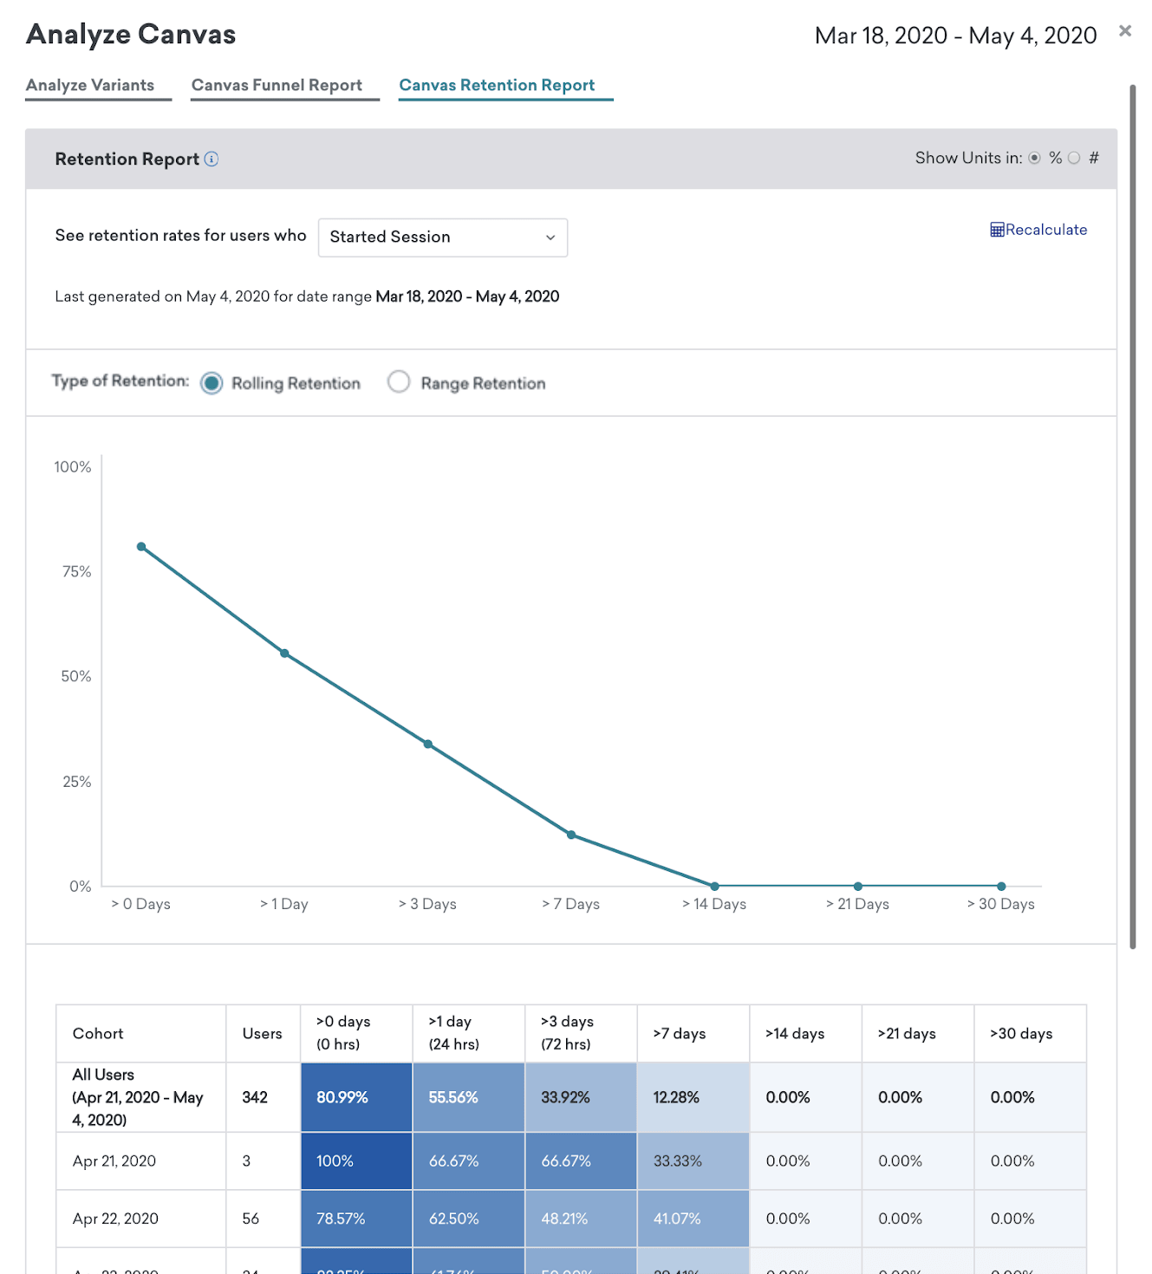This screenshot has width=1152, height=1274.
Task: Click the dropdown chevron next to Started Session
Action: (x=550, y=237)
